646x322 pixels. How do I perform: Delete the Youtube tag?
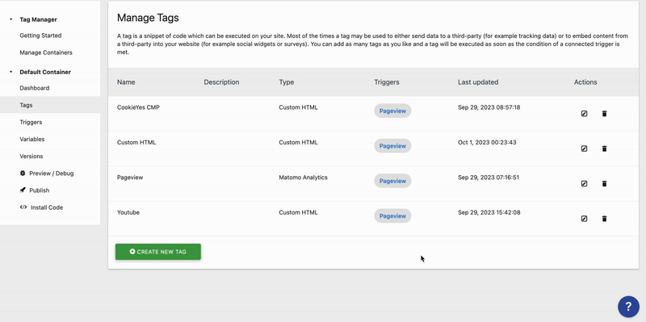pyautogui.click(x=604, y=219)
